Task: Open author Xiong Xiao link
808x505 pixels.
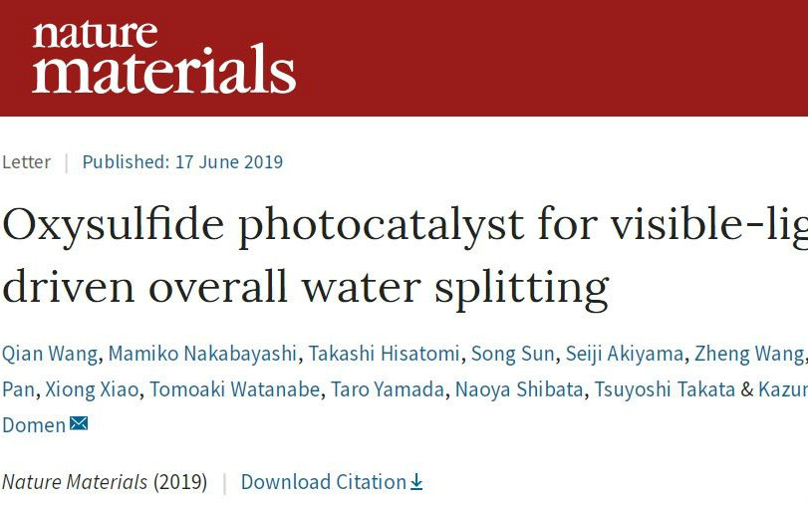Action: (92, 389)
